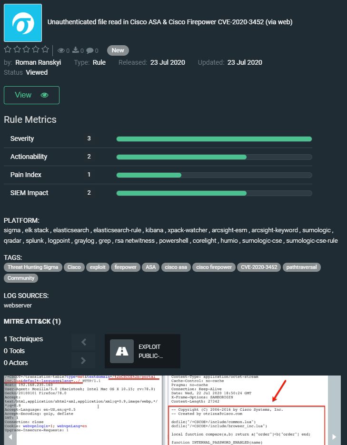The width and height of the screenshot is (347, 445).
Task: Go to previous MITRE technique arrow
Action: pos(83,342)
